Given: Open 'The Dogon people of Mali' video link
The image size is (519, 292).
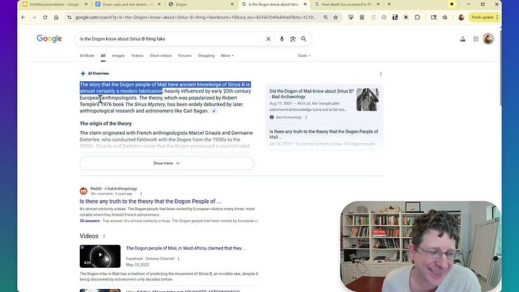Looking at the screenshot, I should (x=185, y=249).
